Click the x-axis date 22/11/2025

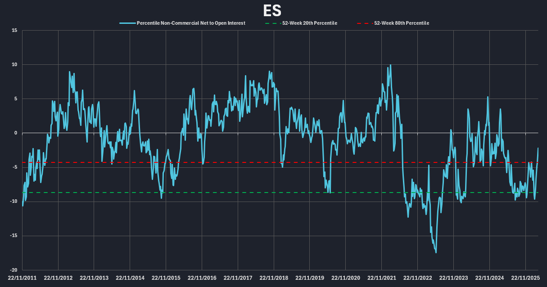pyautogui.click(x=525, y=278)
